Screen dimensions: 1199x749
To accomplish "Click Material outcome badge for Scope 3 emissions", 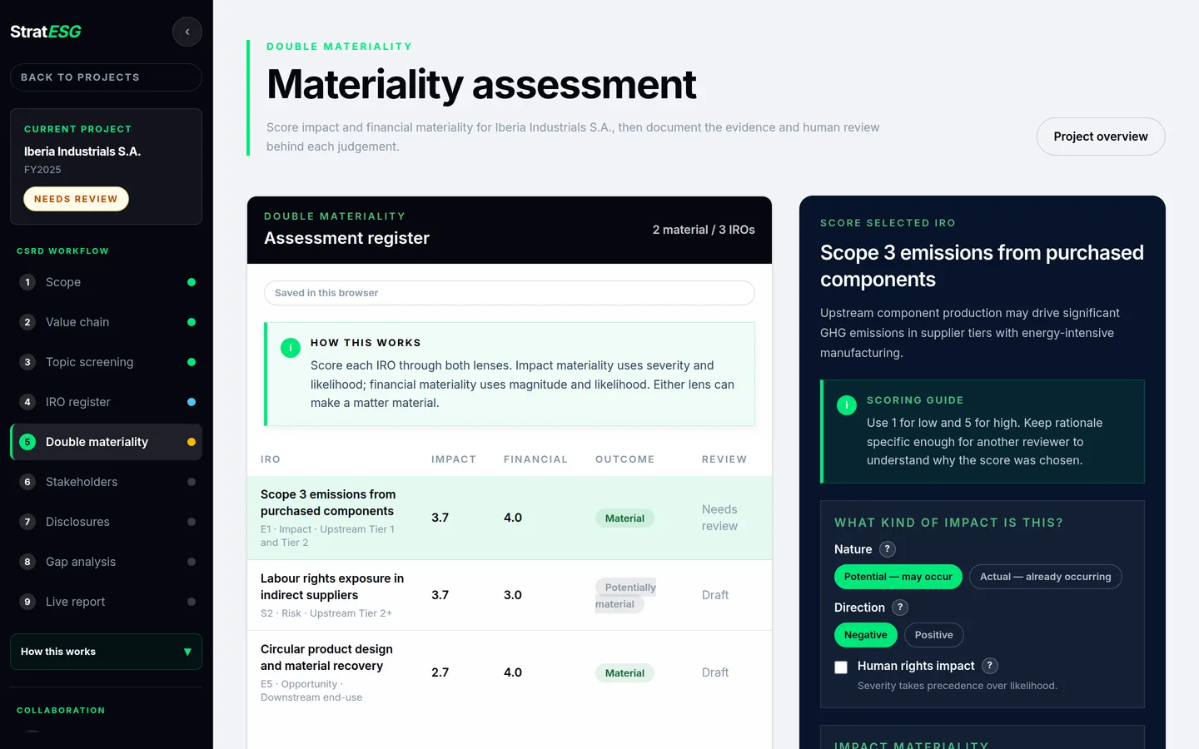I will click(x=624, y=518).
